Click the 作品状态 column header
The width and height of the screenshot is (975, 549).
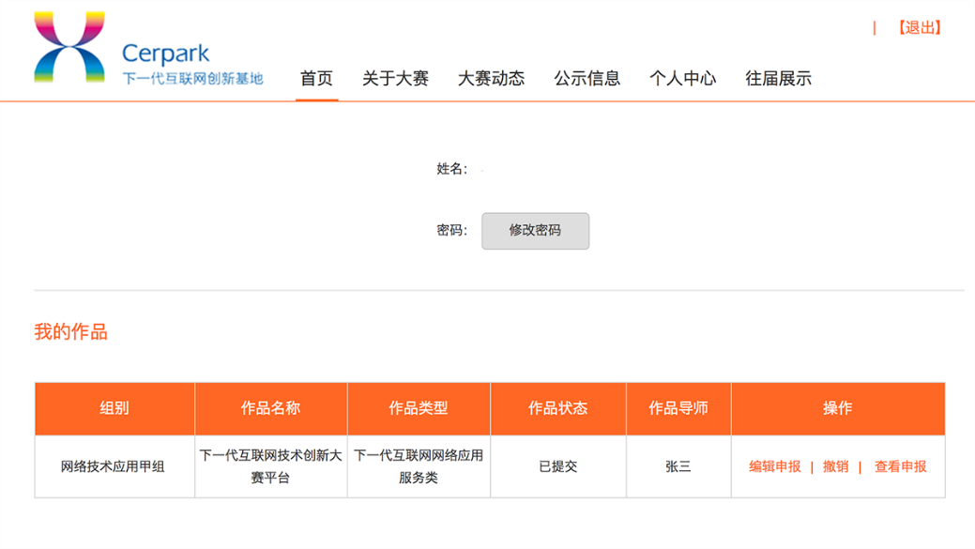(557, 408)
